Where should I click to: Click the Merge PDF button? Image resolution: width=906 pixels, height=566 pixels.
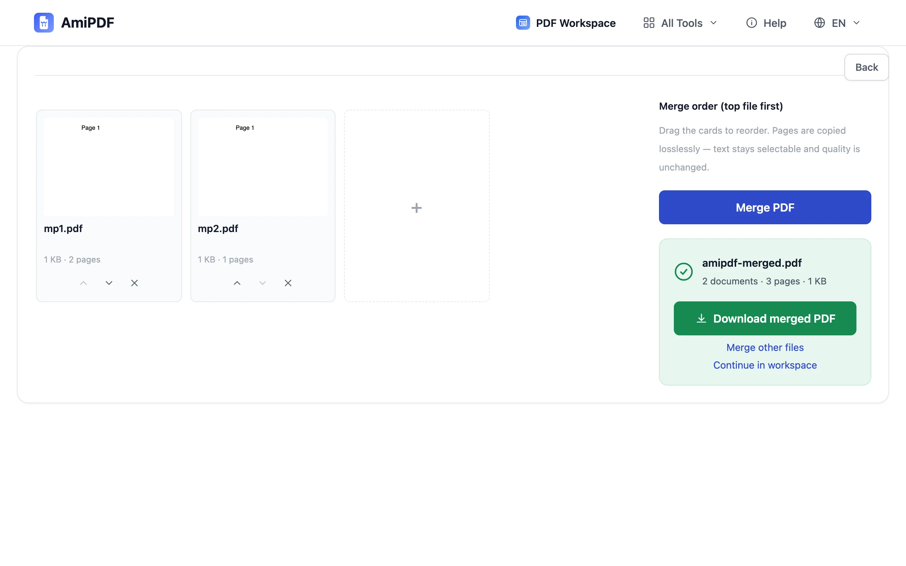click(x=765, y=207)
